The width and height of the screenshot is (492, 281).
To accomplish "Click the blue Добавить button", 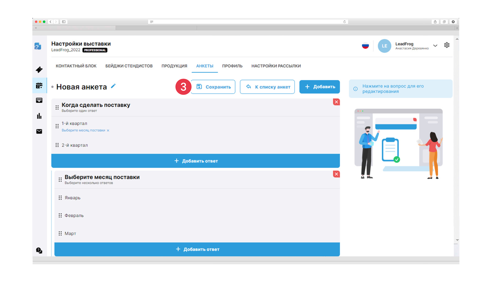I will pyautogui.click(x=320, y=87).
